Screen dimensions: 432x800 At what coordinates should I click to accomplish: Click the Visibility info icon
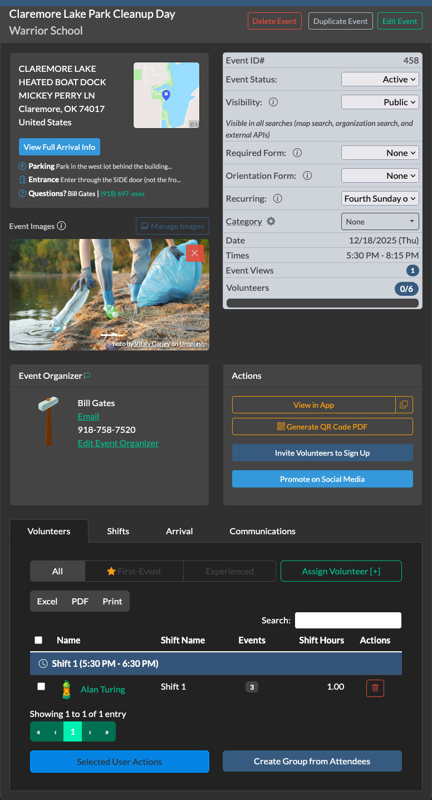click(x=273, y=103)
